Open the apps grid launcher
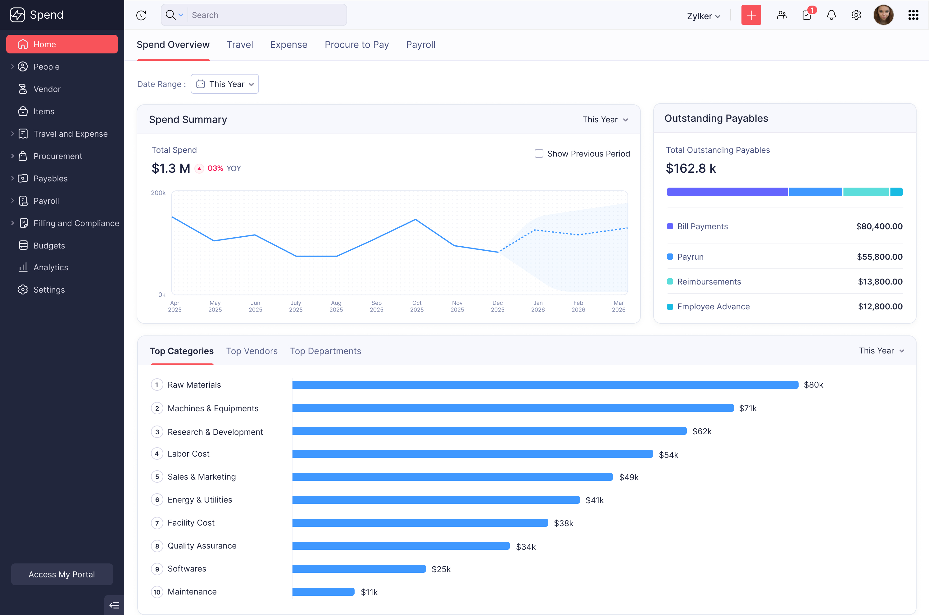The height and width of the screenshot is (615, 929). point(913,15)
